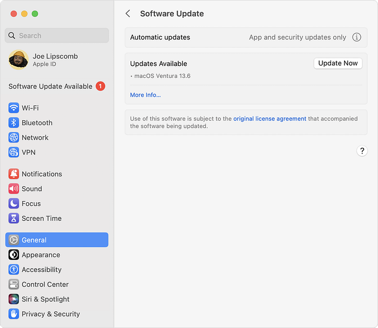Screen dimensions: 378x328
Task: Open the More Info link
Action: pyautogui.click(x=145, y=95)
